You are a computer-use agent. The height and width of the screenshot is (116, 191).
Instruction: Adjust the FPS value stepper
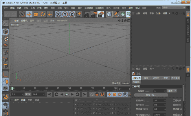click(166, 100)
